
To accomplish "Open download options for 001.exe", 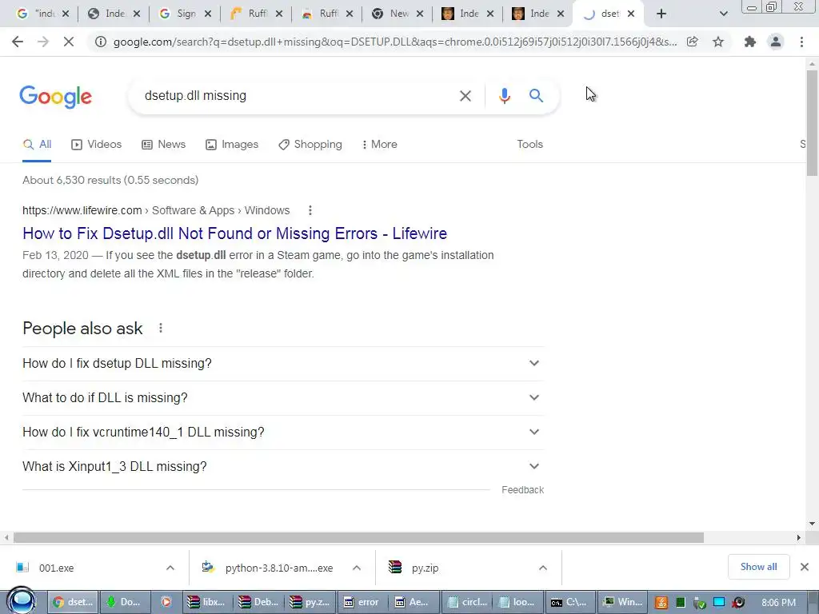I will coord(170,568).
